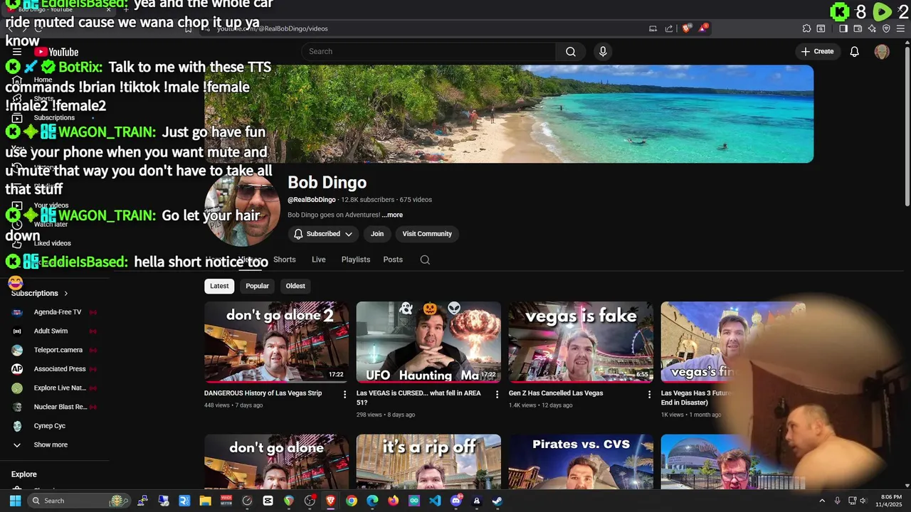Open Visual Studio Code from taskbar
The height and width of the screenshot is (512, 911).
tap(435, 501)
